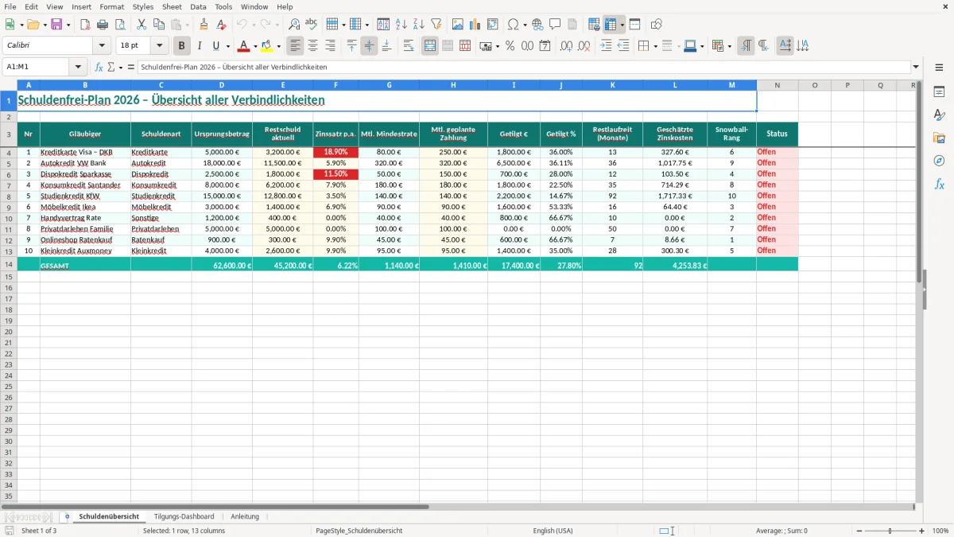Run the Spelling check icon
954x537 pixels.
point(312,25)
